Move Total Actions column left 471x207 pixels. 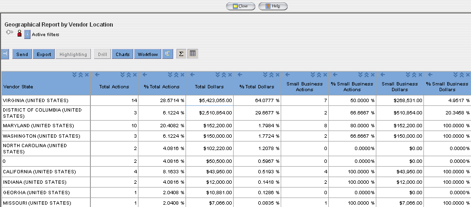pyautogui.click(x=97, y=75)
